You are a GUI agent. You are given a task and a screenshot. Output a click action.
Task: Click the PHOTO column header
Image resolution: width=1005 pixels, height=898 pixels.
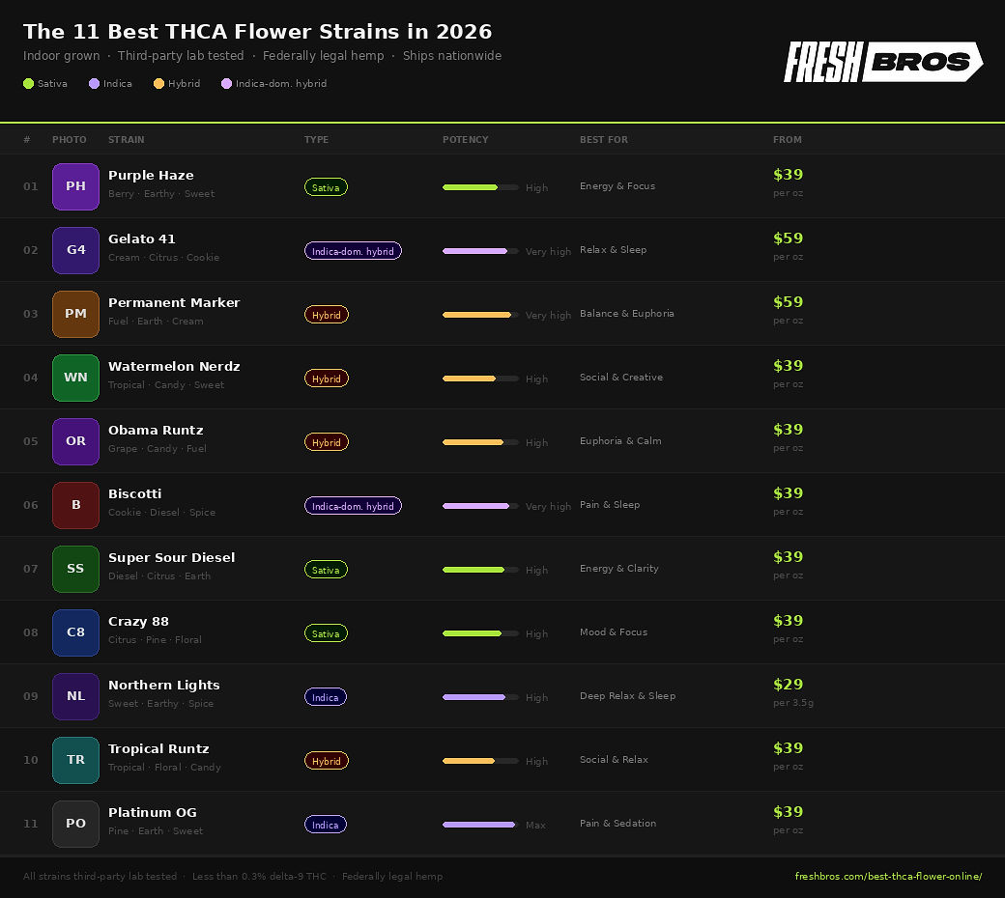coord(70,140)
